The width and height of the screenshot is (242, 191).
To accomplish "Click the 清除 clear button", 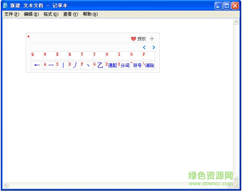I will 149,65.
